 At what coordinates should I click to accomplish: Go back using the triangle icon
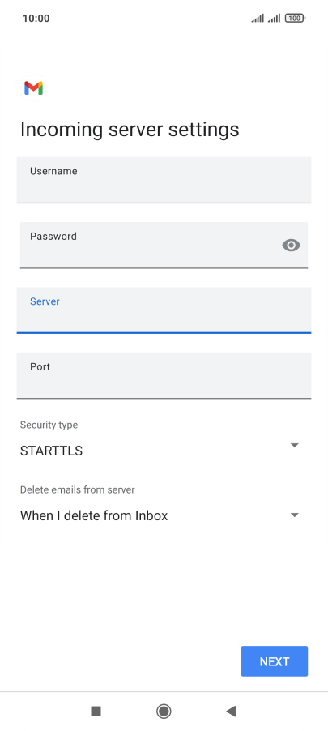231,711
